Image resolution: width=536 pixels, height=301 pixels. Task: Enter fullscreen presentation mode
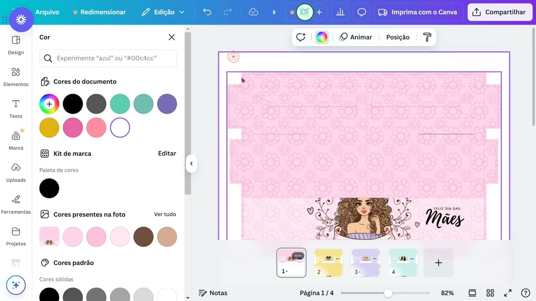click(508, 293)
